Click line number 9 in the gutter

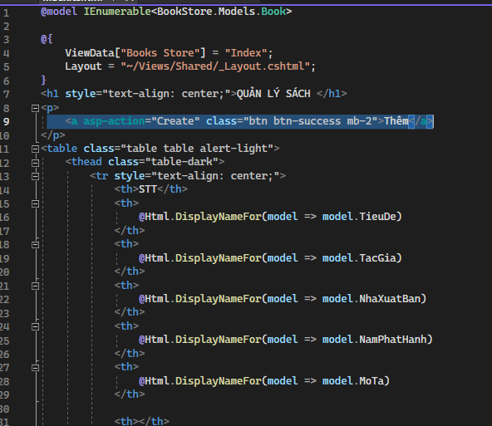[x=7, y=122]
